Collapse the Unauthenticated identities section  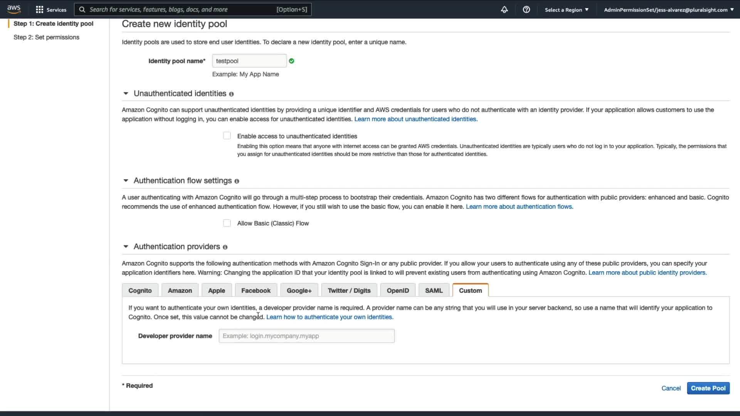point(126,94)
